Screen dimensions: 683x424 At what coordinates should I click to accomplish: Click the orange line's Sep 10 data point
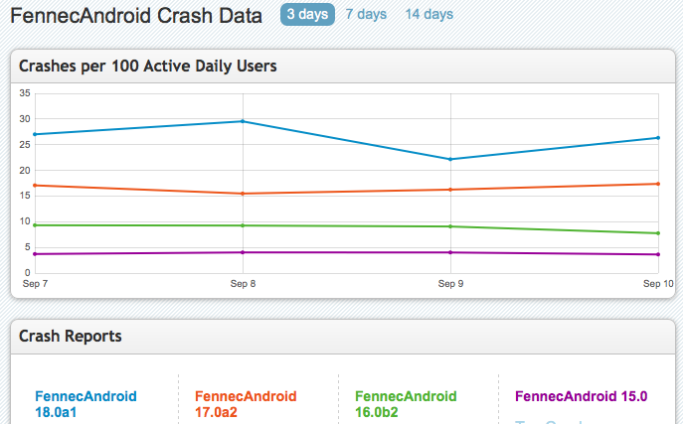click(658, 184)
